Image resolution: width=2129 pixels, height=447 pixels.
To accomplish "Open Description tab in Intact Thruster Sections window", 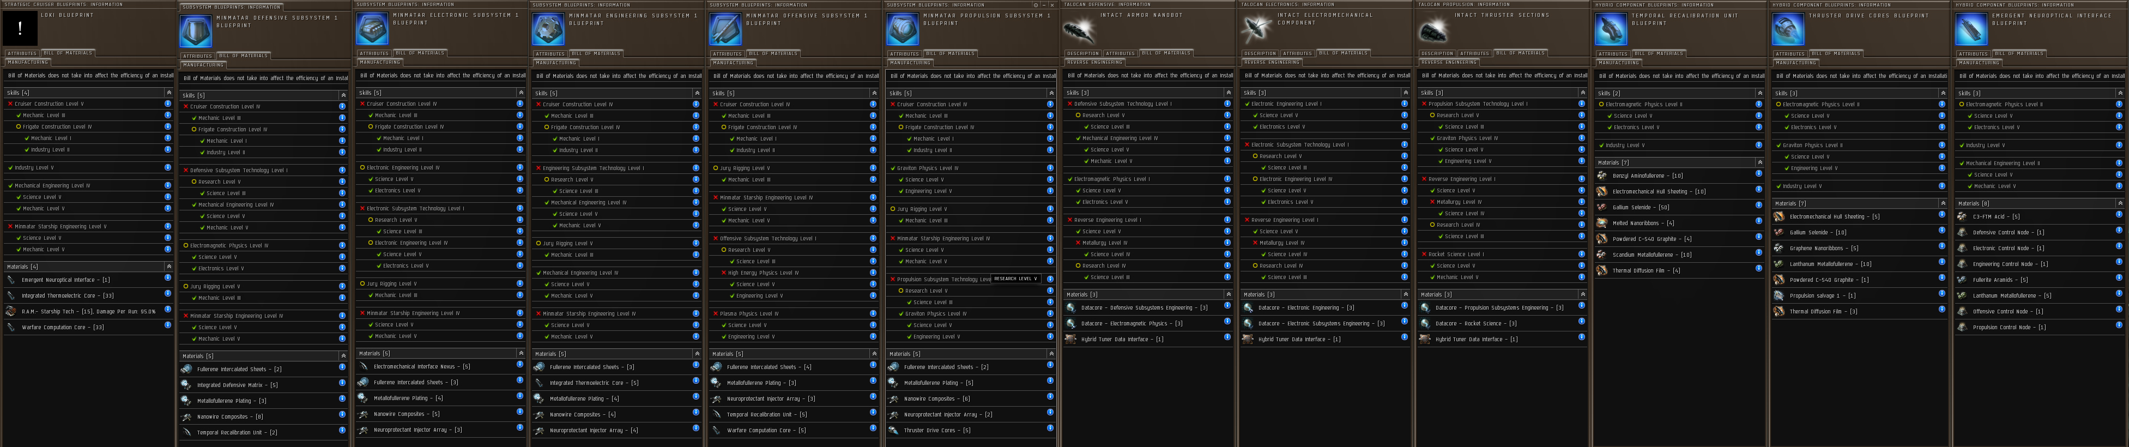I will (1437, 54).
